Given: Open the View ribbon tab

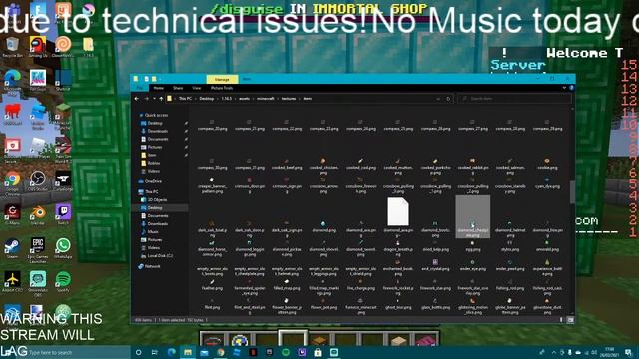Looking at the screenshot, I should (x=197, y=88).
